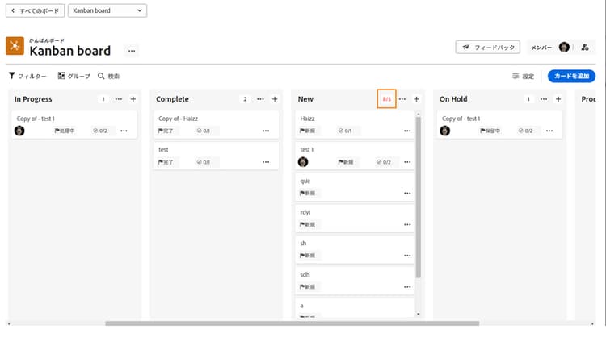Click the search tool
The height and width of the screenshot is (346, 606).
pyautogui.click(x=108, y=76)
